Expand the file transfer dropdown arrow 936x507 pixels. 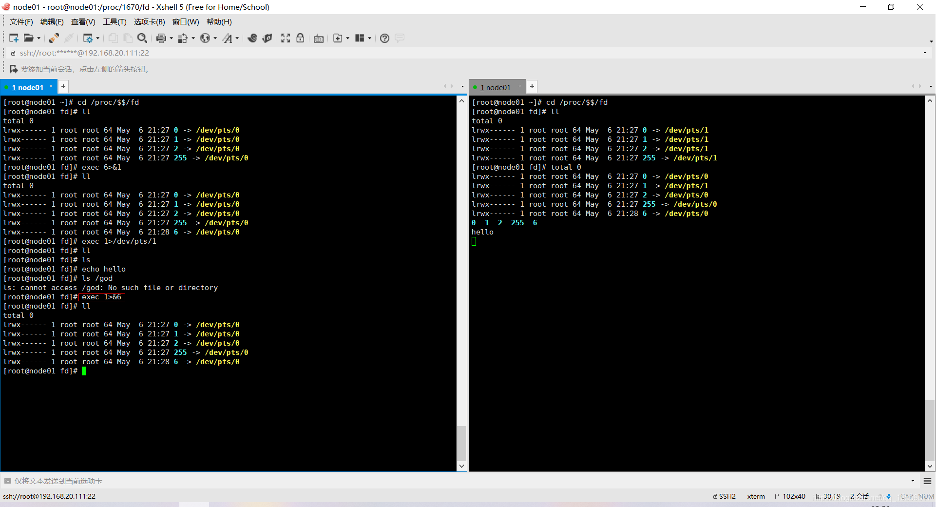point(193,38)
